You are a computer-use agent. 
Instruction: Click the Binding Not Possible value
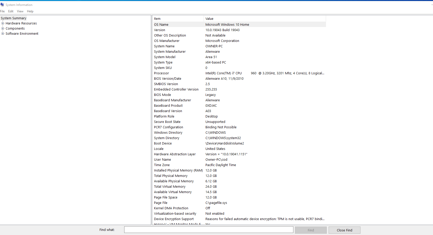221,127
